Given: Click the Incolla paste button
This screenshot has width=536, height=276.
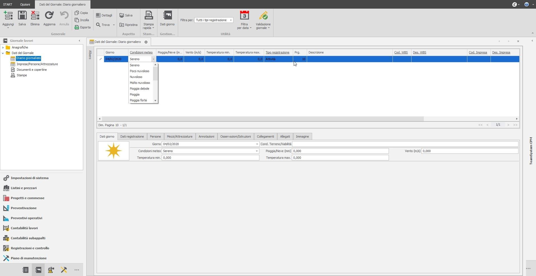Looking at the screenshot, I should (82, 20).
